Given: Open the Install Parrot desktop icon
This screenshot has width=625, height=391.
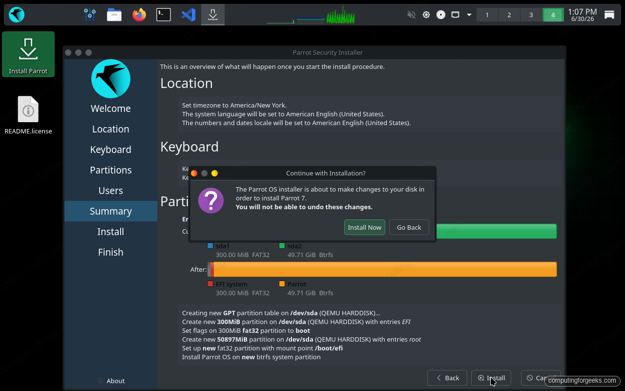Looking at the screenshot, I should [28, 54].
